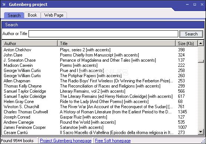Click the size value 1007

(x=182, y=127)
